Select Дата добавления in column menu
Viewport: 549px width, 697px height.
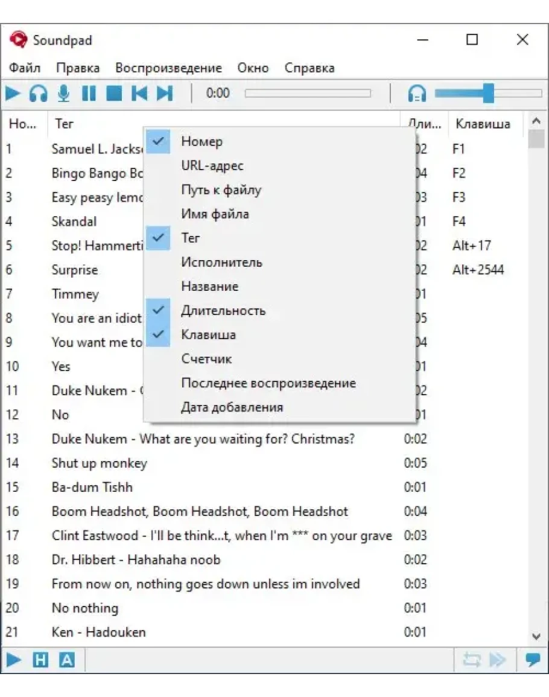click(x=232, y=407)
